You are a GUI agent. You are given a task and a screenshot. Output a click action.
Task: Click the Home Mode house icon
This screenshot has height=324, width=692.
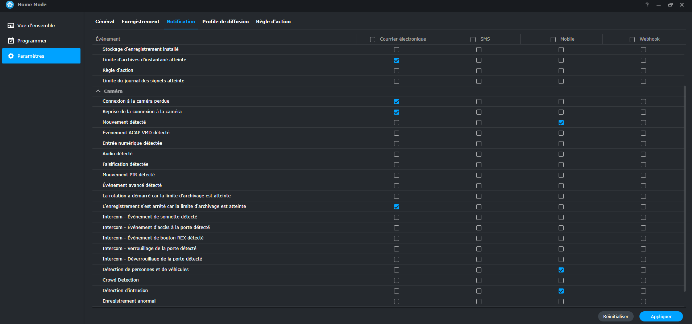coord(10,5)
